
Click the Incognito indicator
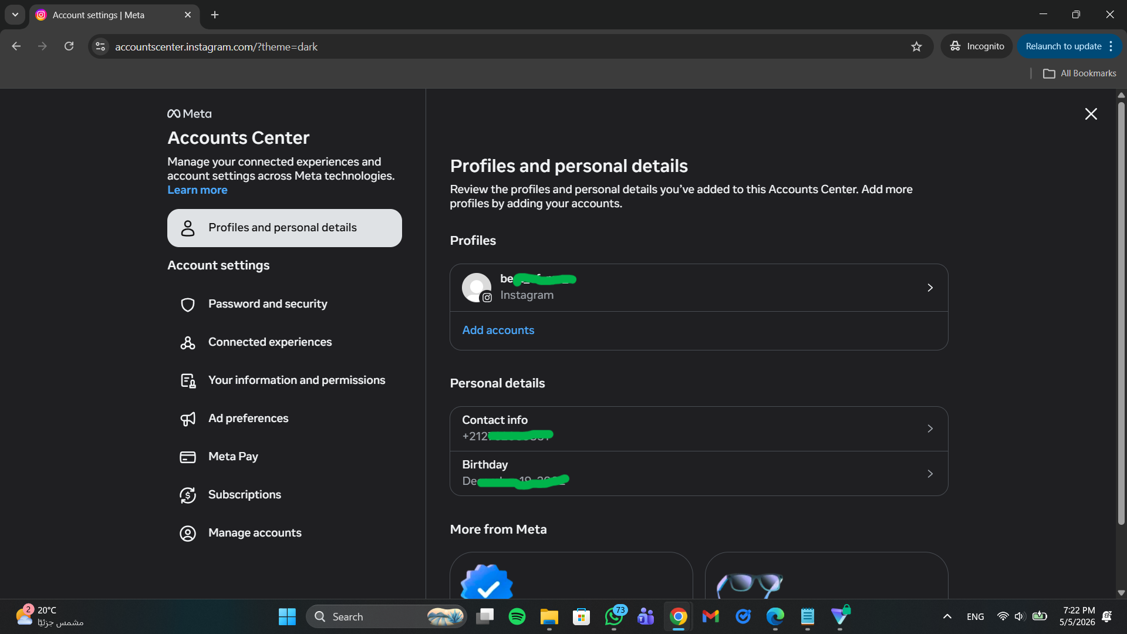[977, 46]
